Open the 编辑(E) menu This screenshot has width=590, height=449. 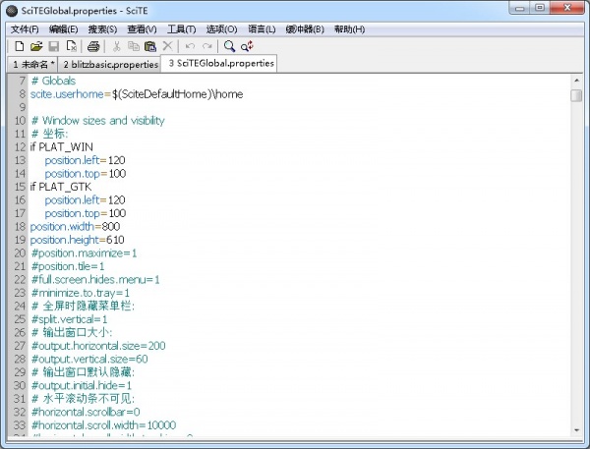point(63,28)
